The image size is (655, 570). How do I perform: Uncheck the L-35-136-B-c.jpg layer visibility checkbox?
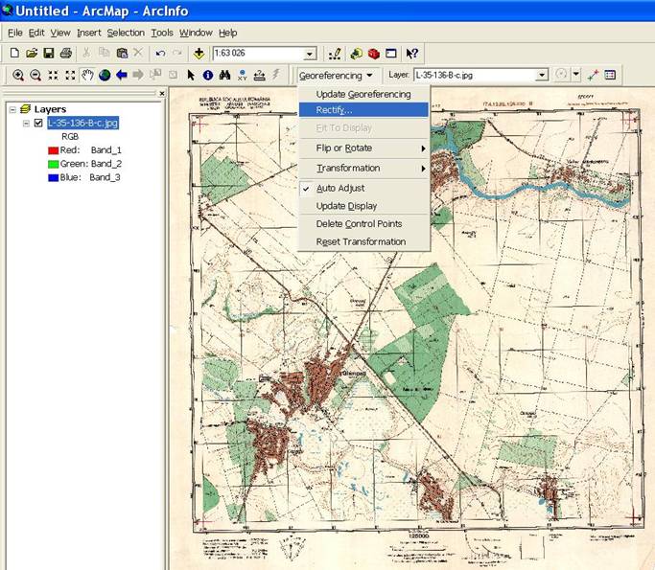click(38, 123)
